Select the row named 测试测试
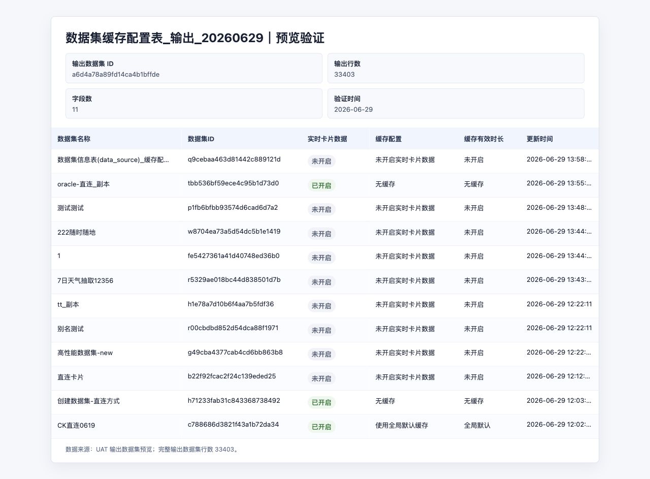Screen dimensions: 650x479 point(325,209)
